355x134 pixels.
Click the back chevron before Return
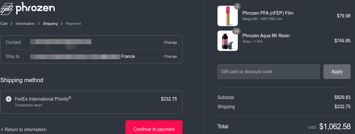pos(2,130)
